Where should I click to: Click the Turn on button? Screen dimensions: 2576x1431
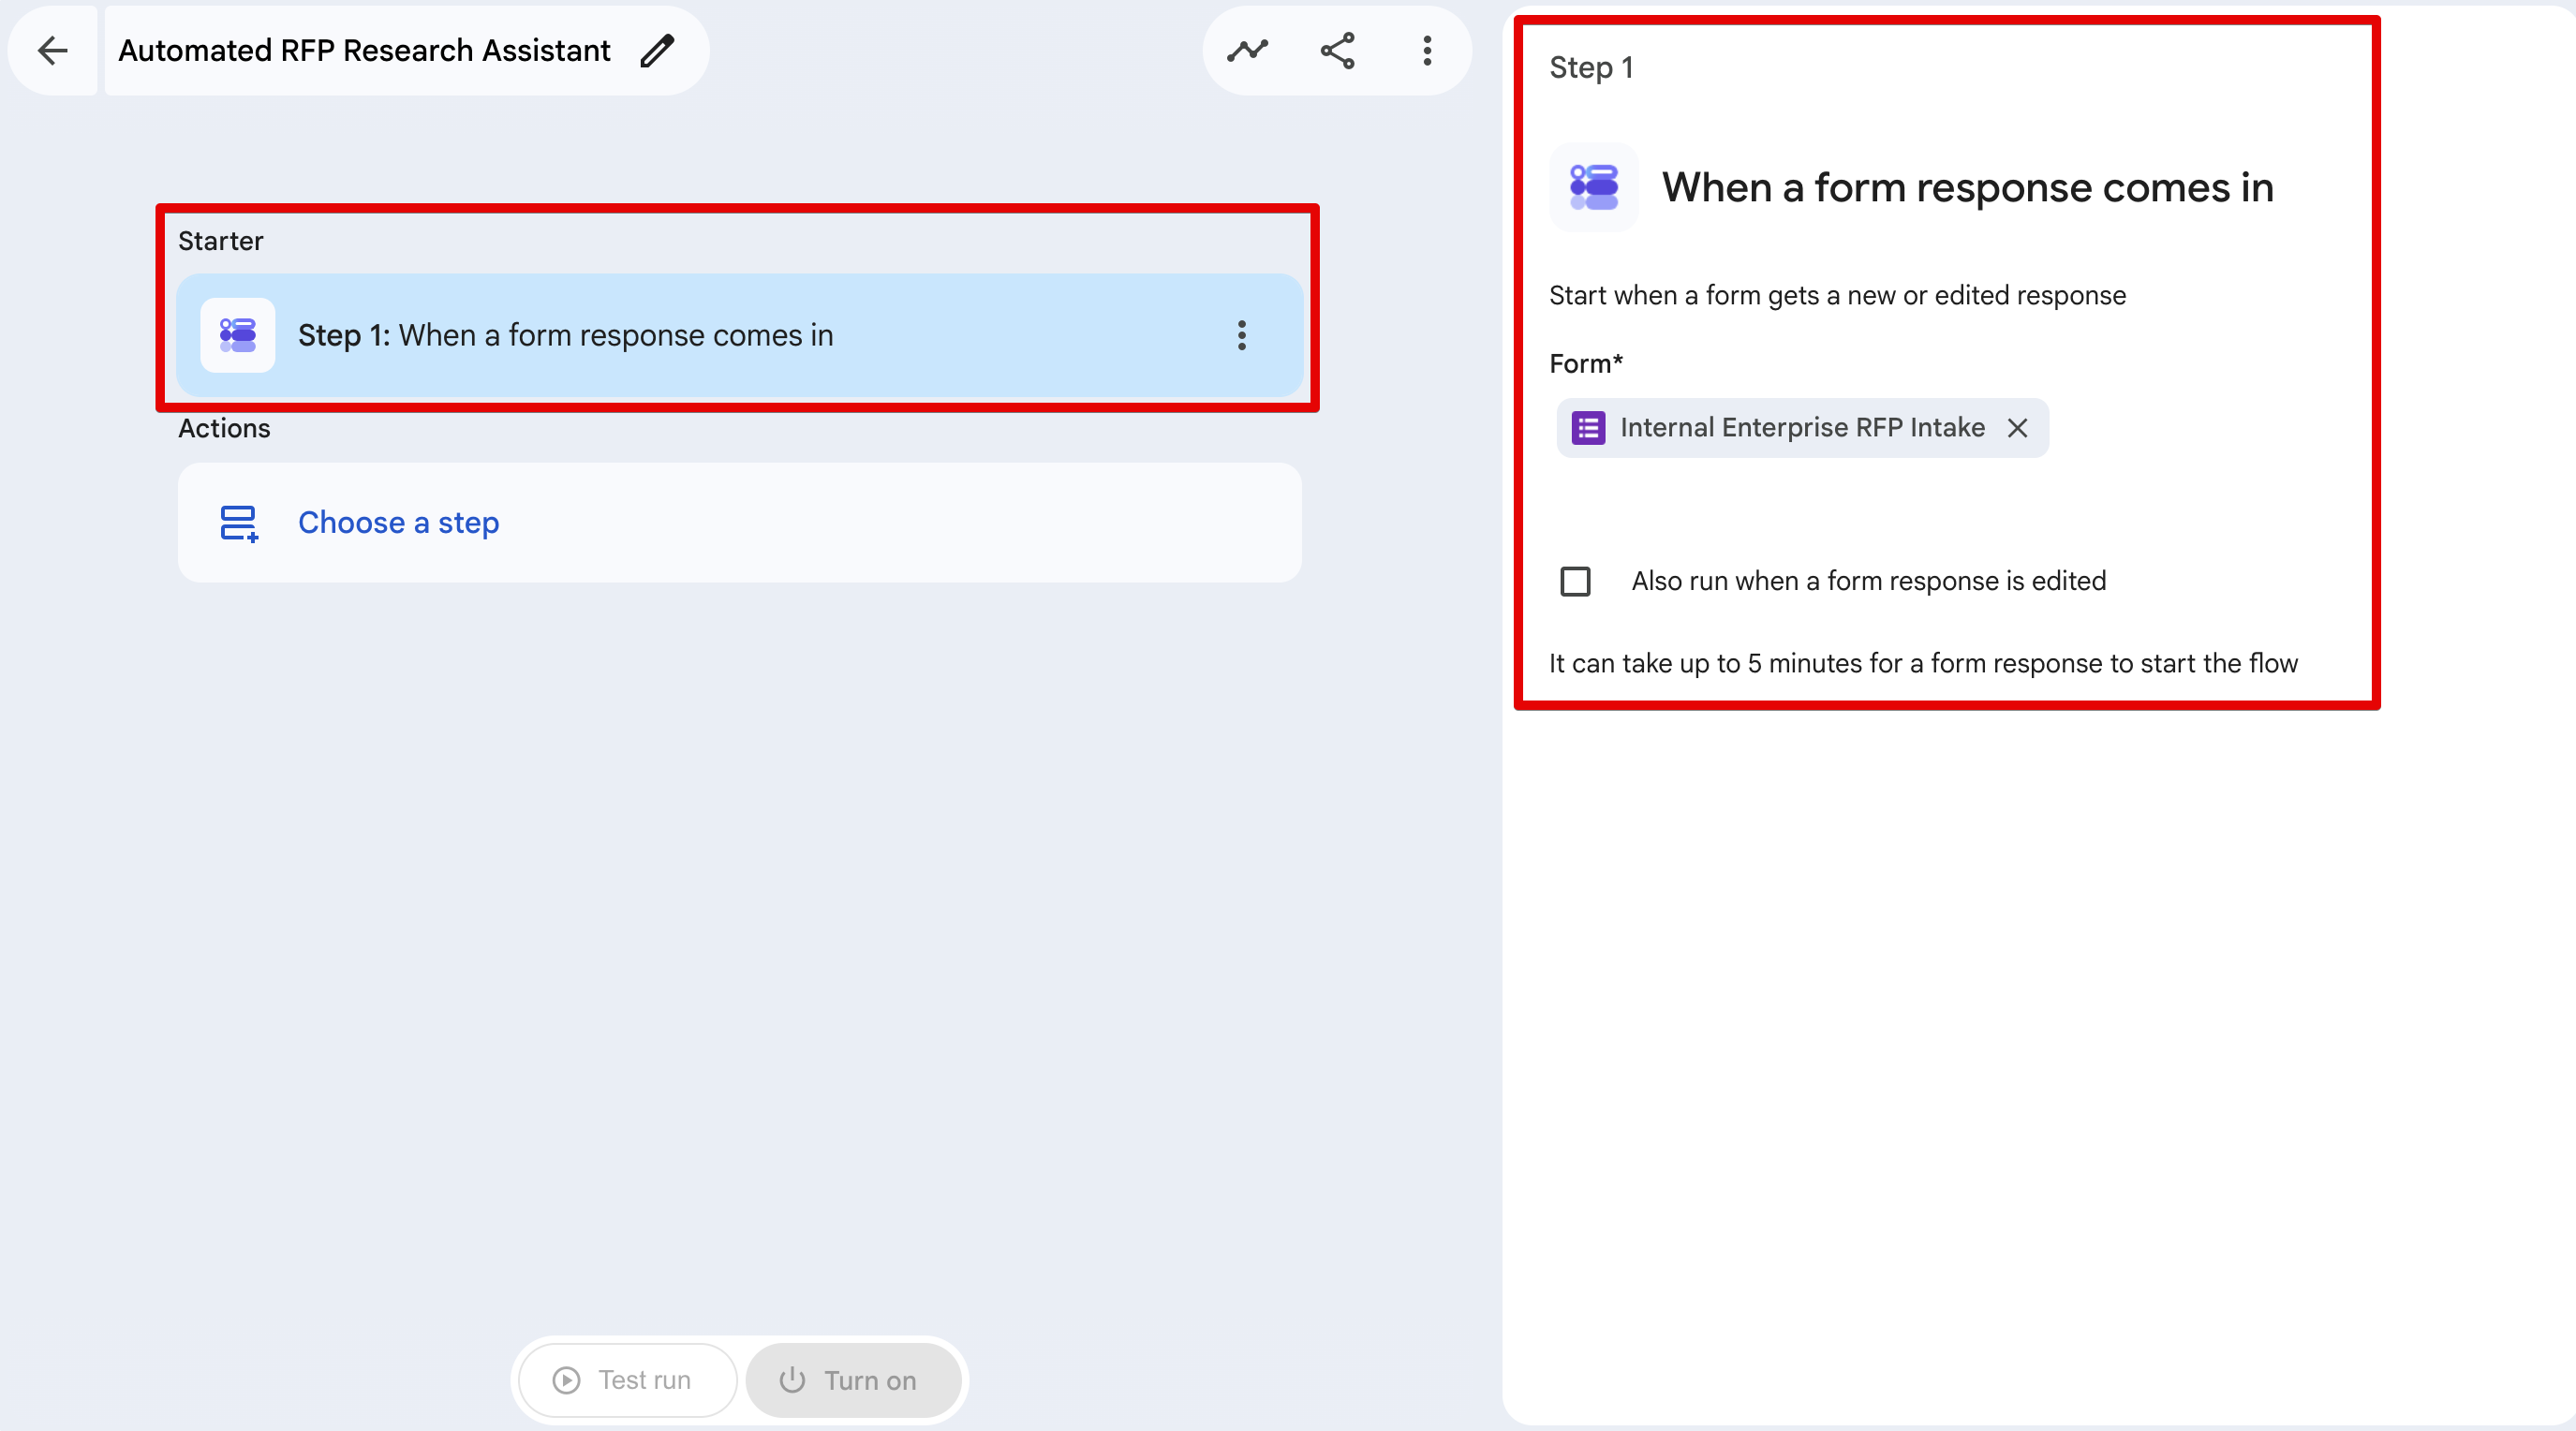853,1380
